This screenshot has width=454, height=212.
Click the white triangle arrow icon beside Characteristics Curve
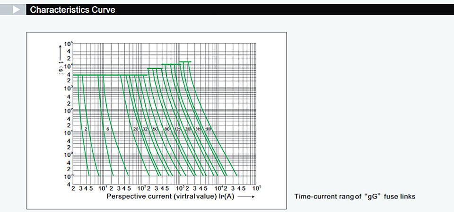click(x=16, y=9)
